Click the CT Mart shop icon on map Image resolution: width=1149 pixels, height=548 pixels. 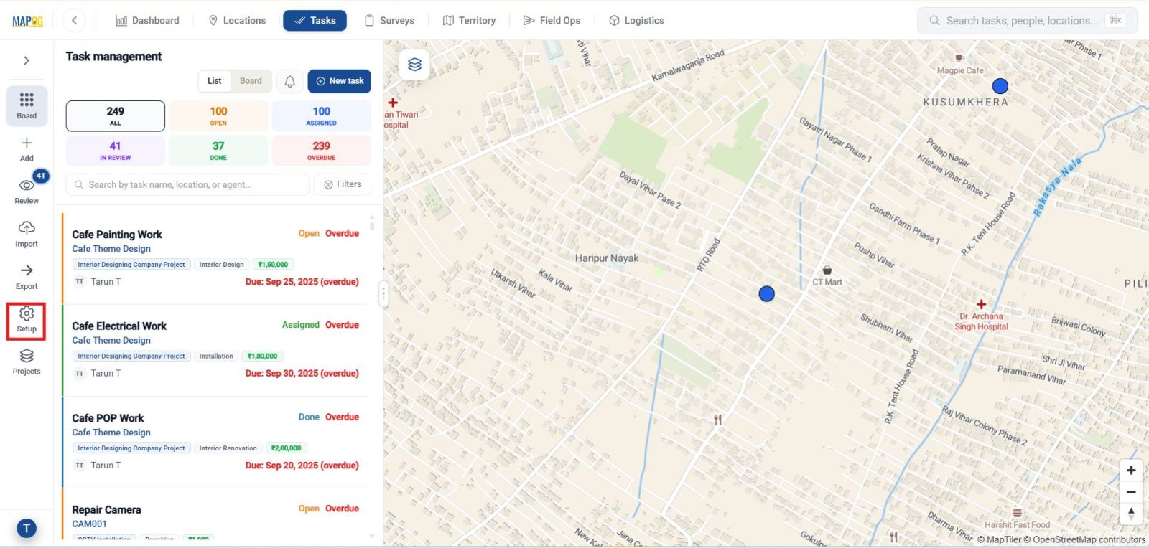click(x=827, y=270)
